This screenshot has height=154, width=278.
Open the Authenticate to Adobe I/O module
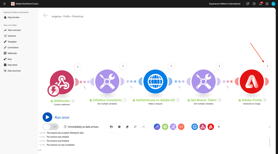(155, 81)
